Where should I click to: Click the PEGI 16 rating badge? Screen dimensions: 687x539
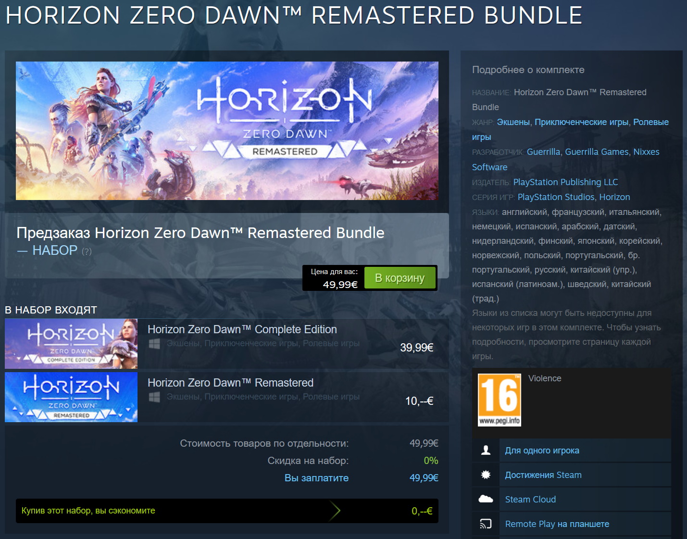coord(500,400)
